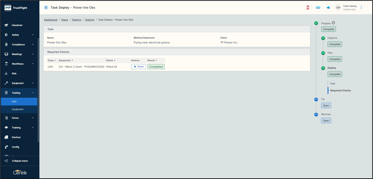Image resolution: width=373 pixels, height=179 pixels.
Task: Open the three-dot user menu
Action: coord(361,7)
